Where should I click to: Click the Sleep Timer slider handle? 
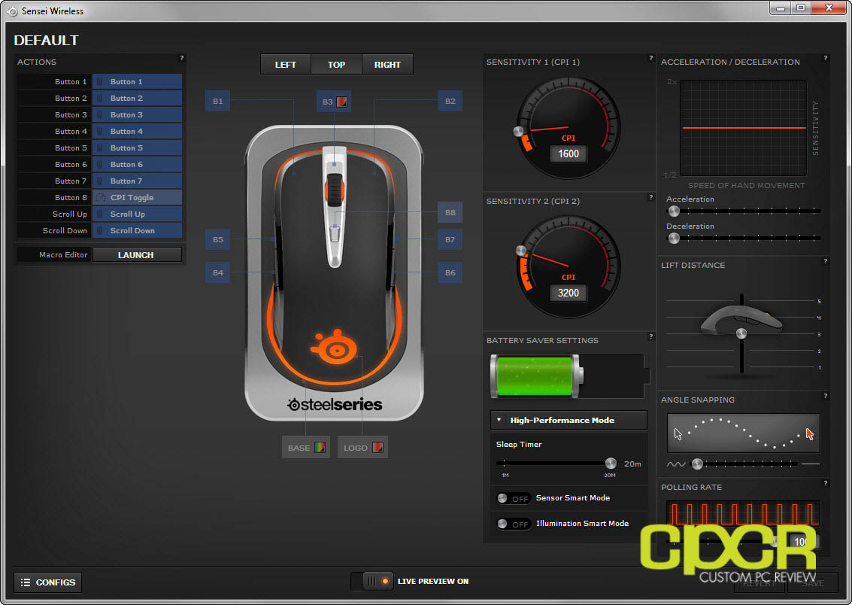[x=611, y=463]
